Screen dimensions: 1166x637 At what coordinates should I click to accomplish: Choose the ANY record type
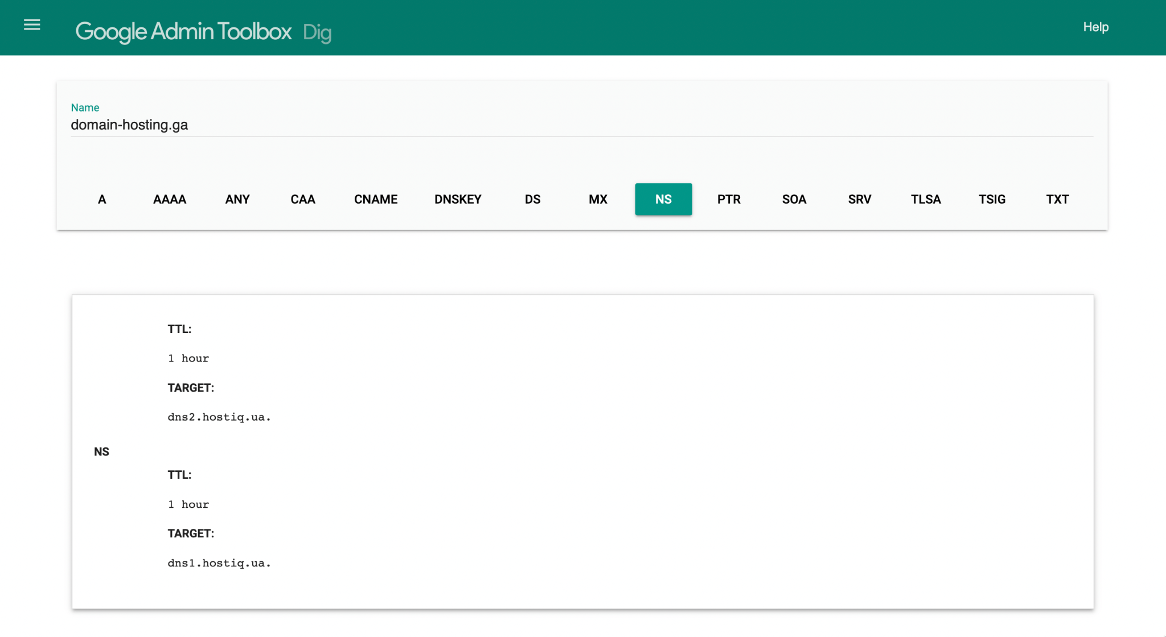pos(237,199)
